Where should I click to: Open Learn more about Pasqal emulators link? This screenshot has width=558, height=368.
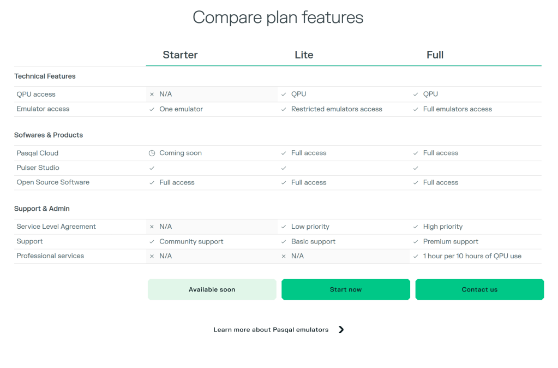[x=271, y=330]
